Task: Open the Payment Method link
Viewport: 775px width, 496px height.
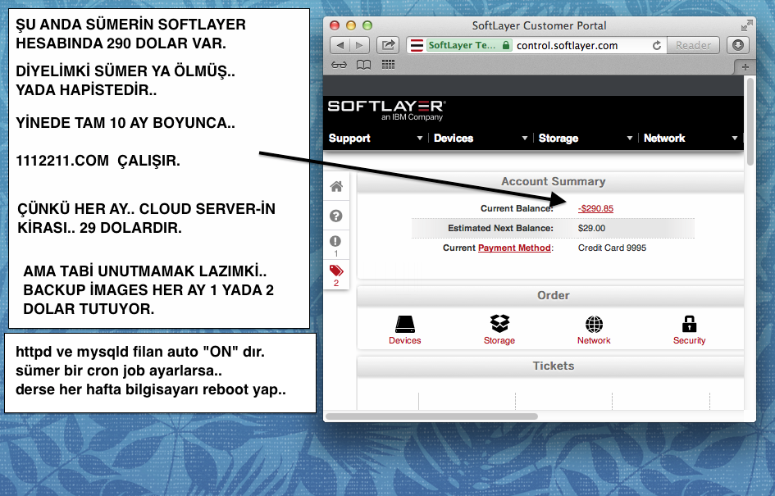Action: 514,248
